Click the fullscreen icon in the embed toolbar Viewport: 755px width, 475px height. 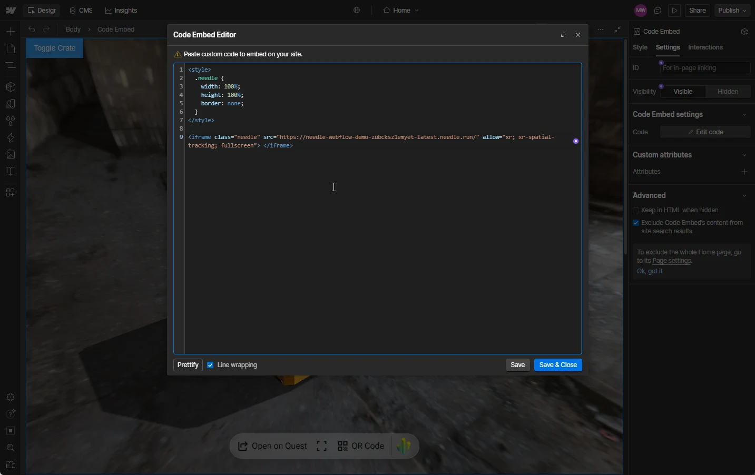[x=322, y=446]
